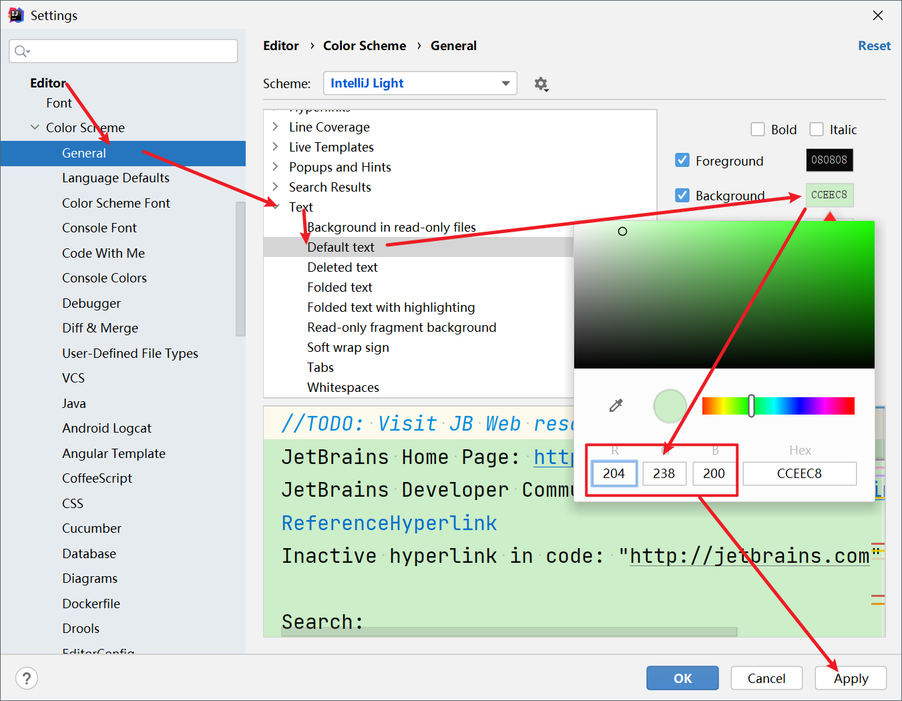Close the Settings dialog window
Image resolution: width=902 pixels, height=701 pixels.
click(878, 15)
